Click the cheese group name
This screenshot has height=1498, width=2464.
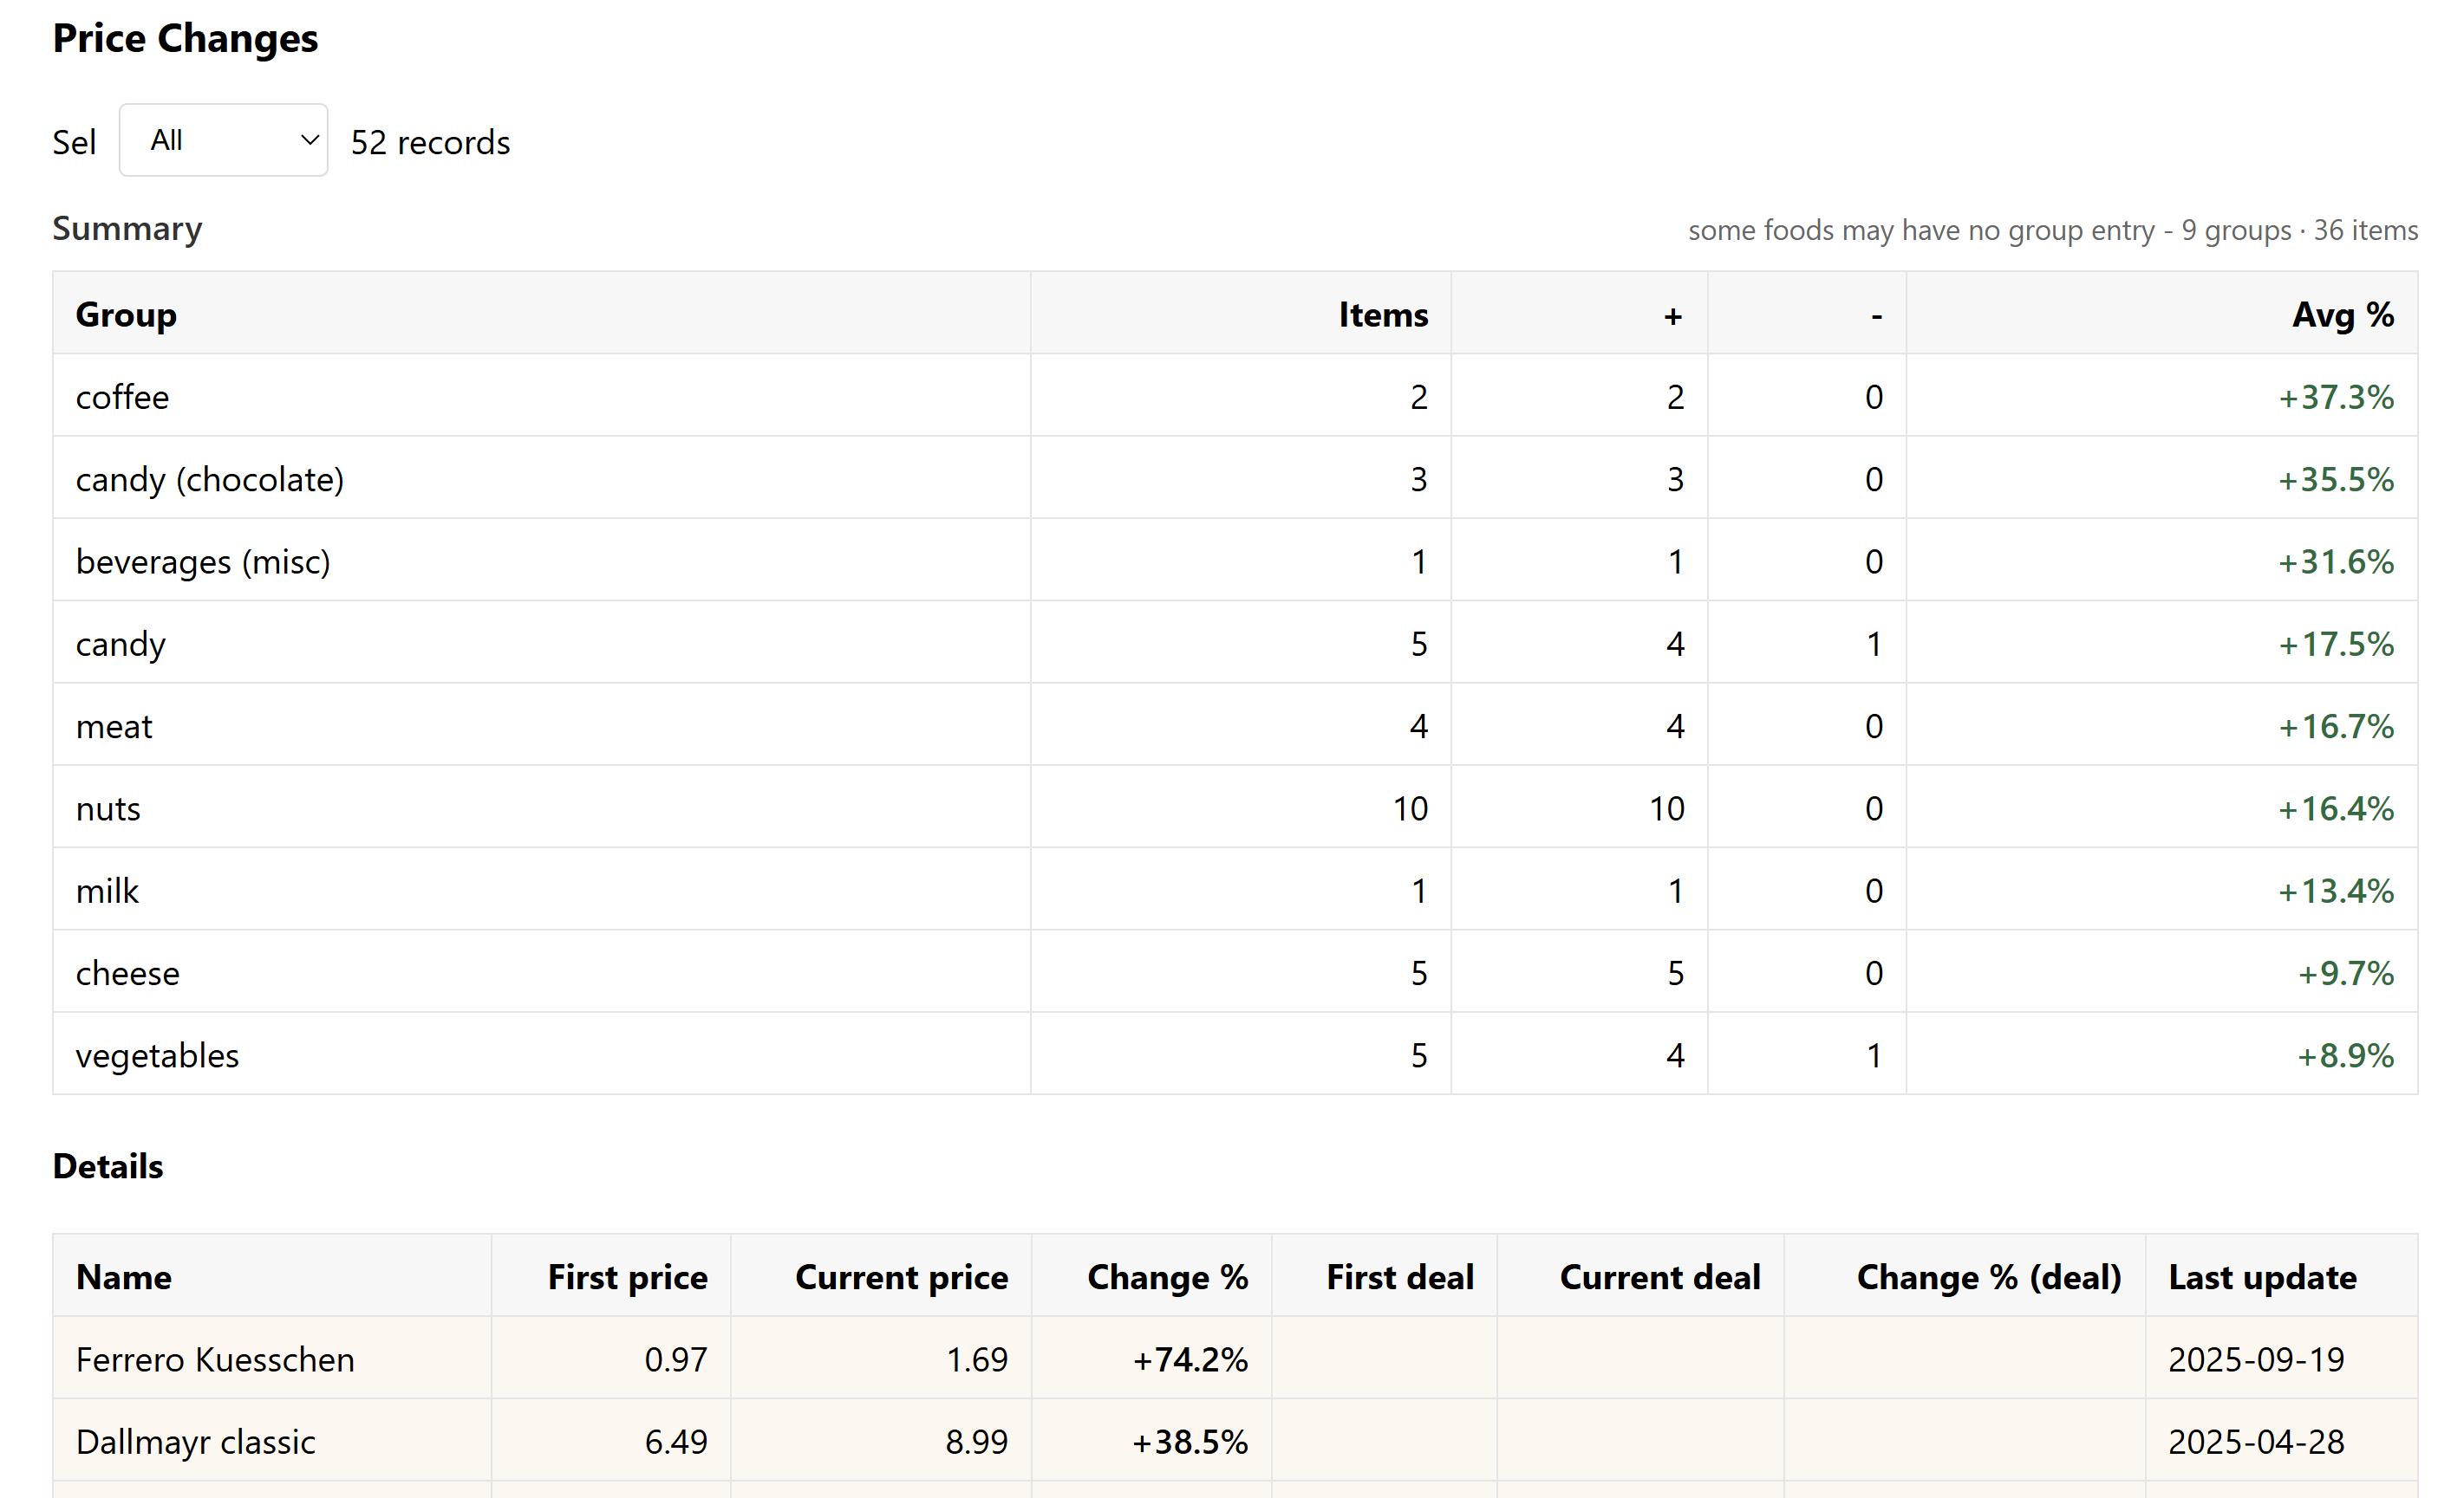tap(127, 973)
